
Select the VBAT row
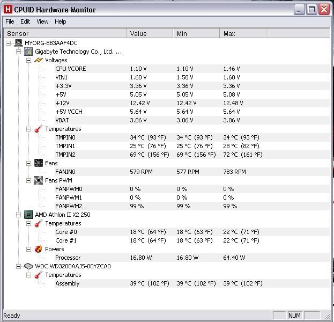click(192, 120)
